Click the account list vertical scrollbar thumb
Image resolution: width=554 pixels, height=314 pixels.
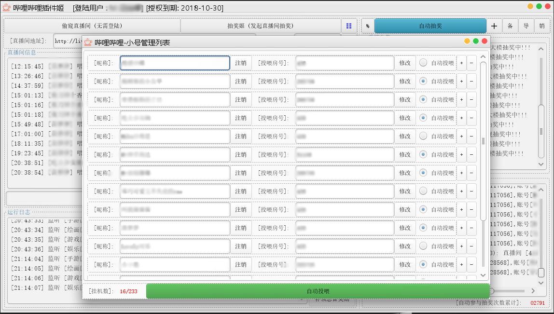point(484,141)
